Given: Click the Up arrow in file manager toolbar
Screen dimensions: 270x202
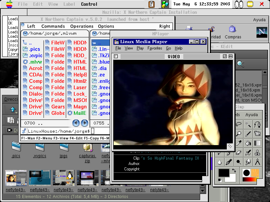Looking at the screenshot, I should pos(13,109).
